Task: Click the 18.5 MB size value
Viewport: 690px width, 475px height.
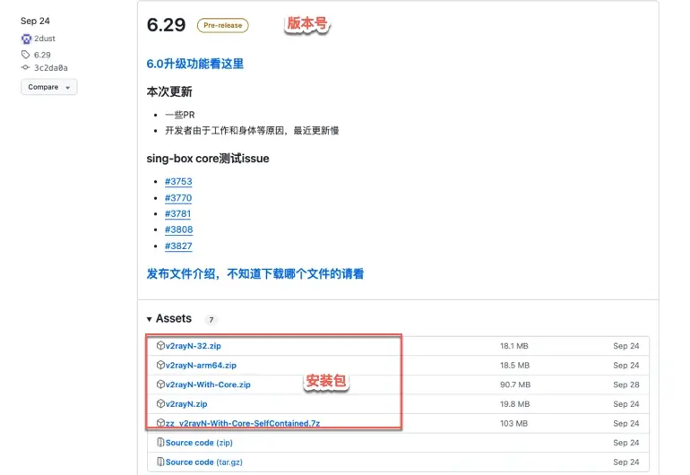Action: tap(515, 366)
